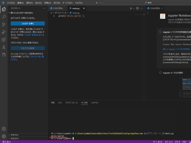The width and height of the screenshot is (191, 143).
Task: Click the Jupyter walkthrough preview thumbnail
Action: [x=185, y=88]
